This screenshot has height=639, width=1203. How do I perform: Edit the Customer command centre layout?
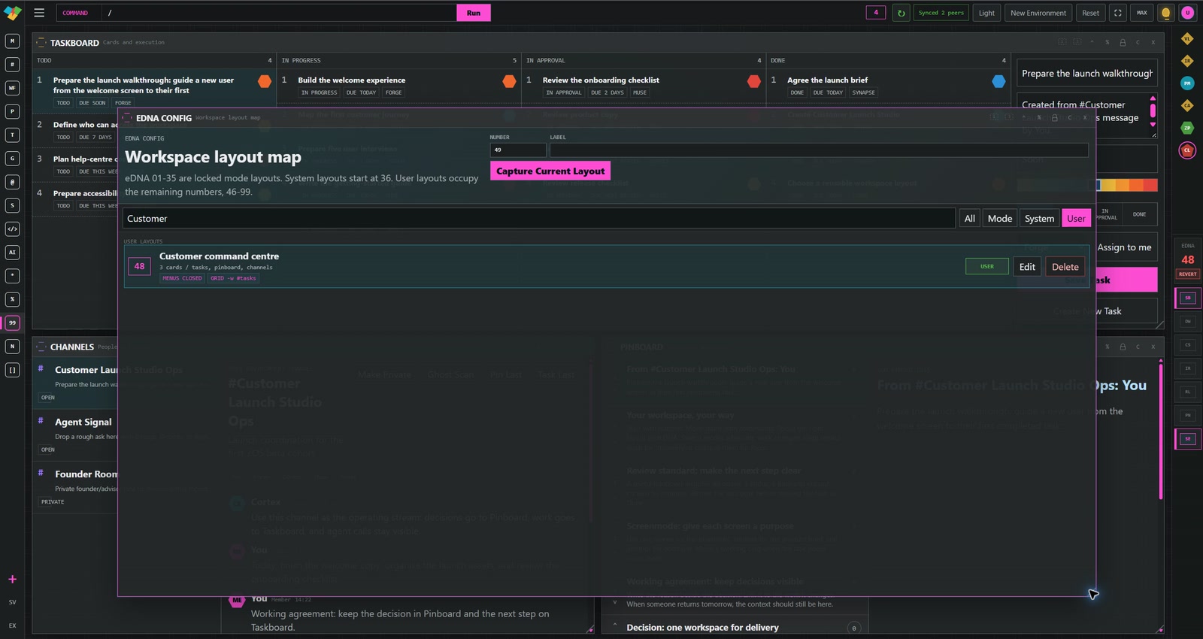(1027, 267)
